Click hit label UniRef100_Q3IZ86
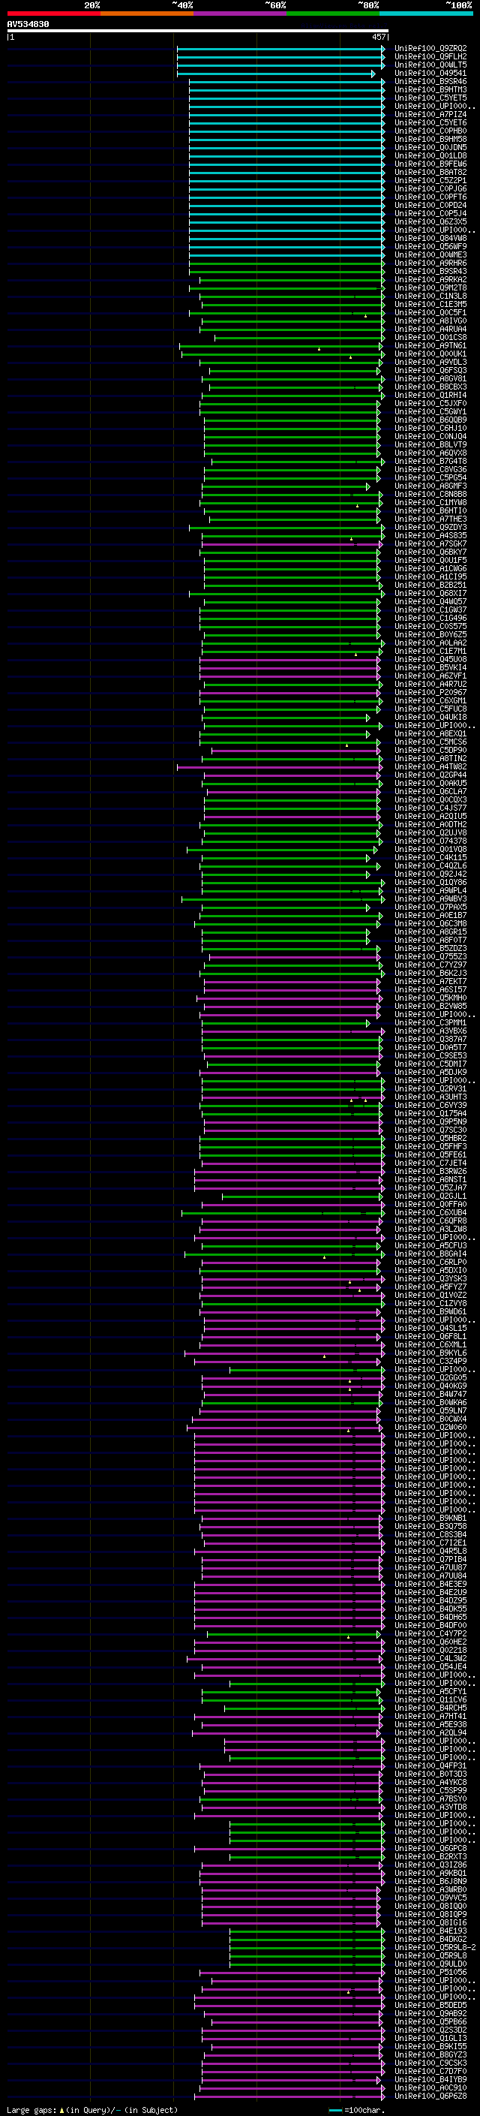Screen dimensions: 480x2116 pyautogui.click(x=430, y=1865)
